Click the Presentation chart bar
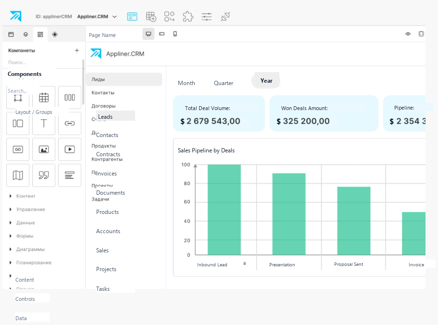 tap(289, 214)
